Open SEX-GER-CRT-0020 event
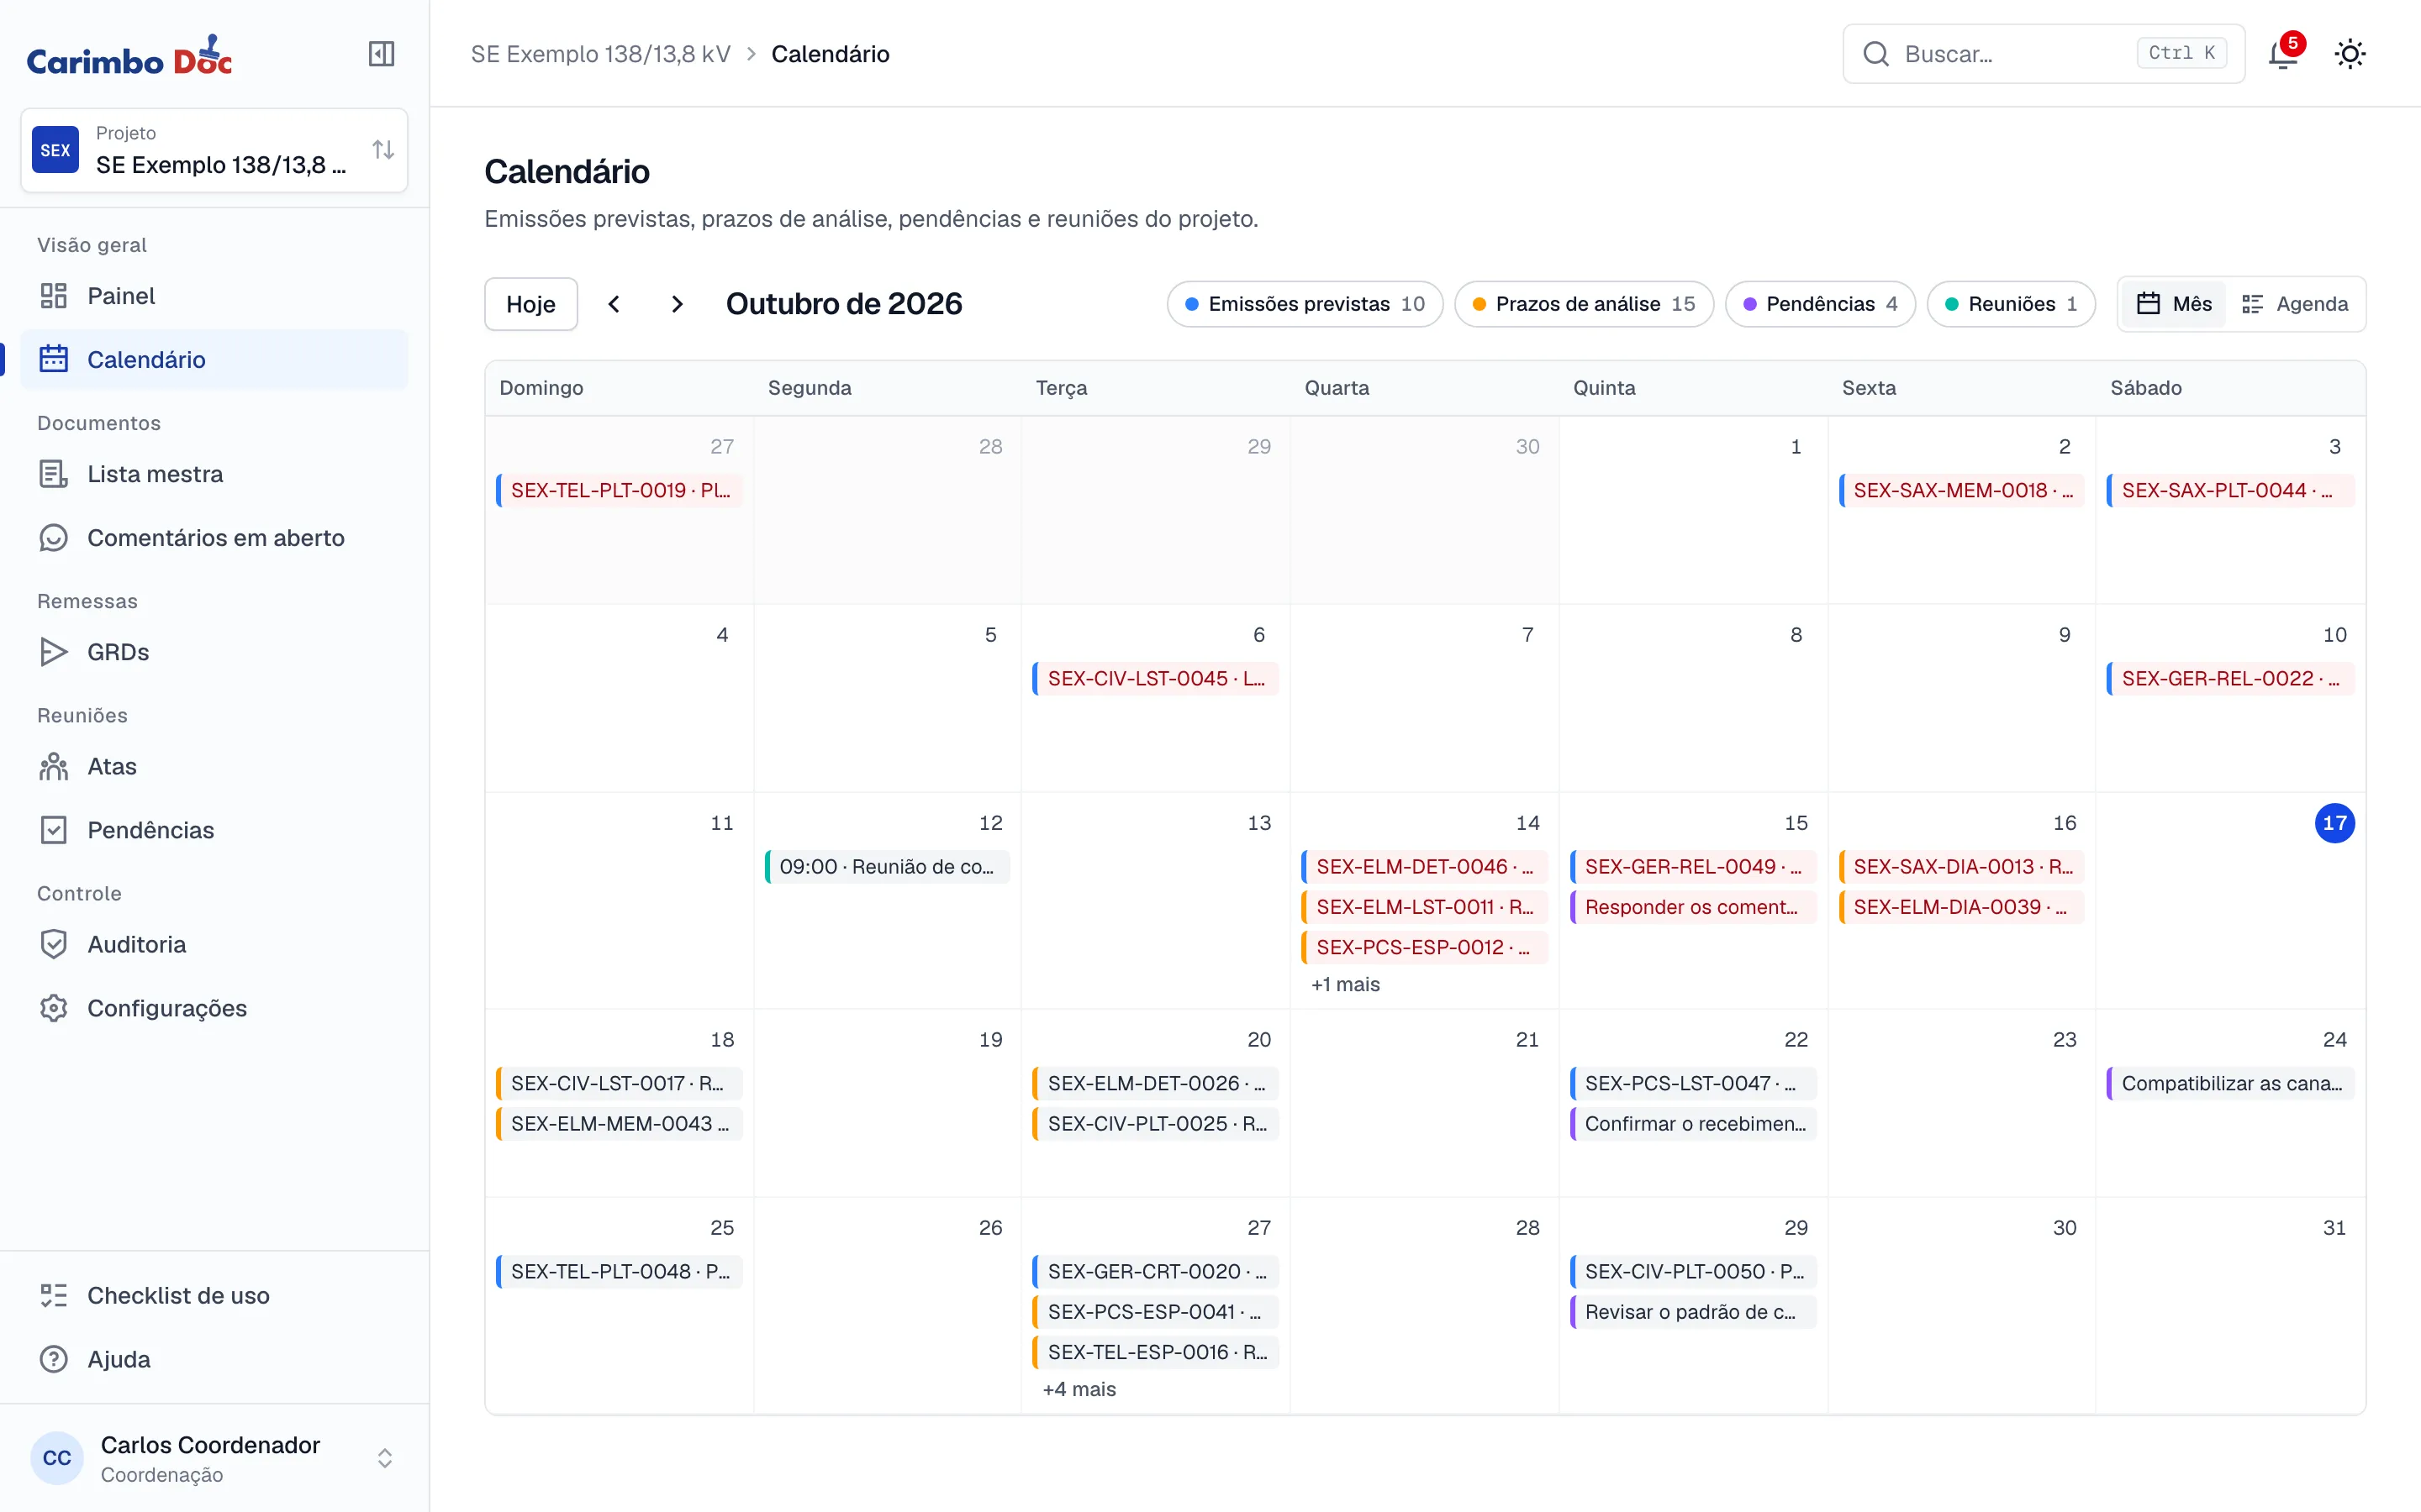Viewport: 2421px width, 1512px height. [x=1156, y=1272]
